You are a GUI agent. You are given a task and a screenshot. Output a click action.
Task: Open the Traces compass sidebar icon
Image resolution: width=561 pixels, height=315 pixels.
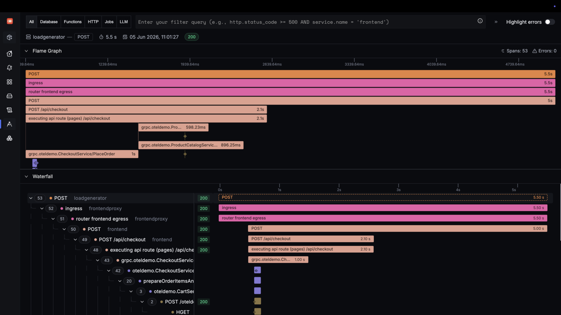click(9, 124)
